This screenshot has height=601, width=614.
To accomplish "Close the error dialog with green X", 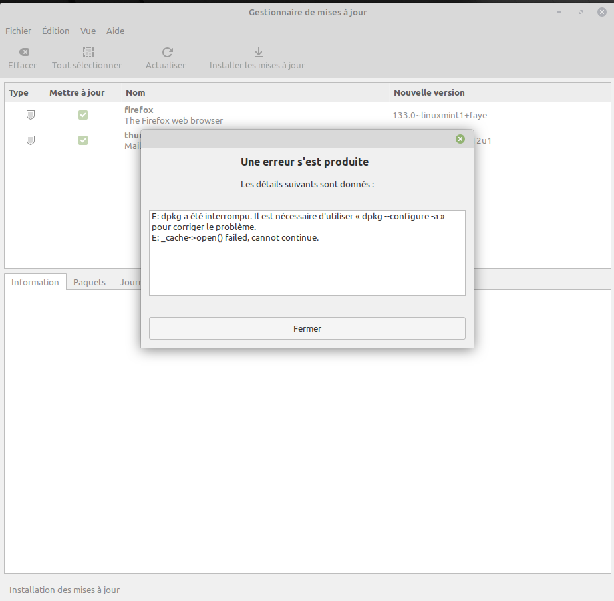I will click(460, 139).
